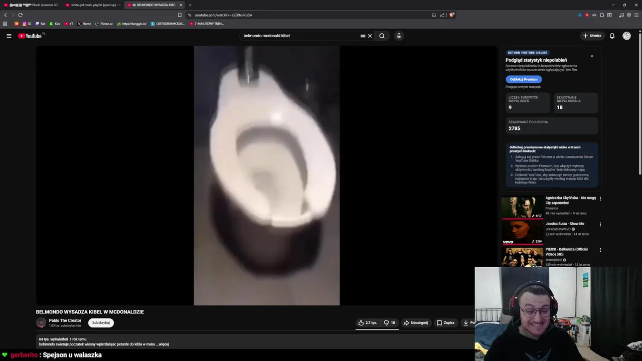
Task: Reload the page with the refresh icon
Action: [21, 15]
